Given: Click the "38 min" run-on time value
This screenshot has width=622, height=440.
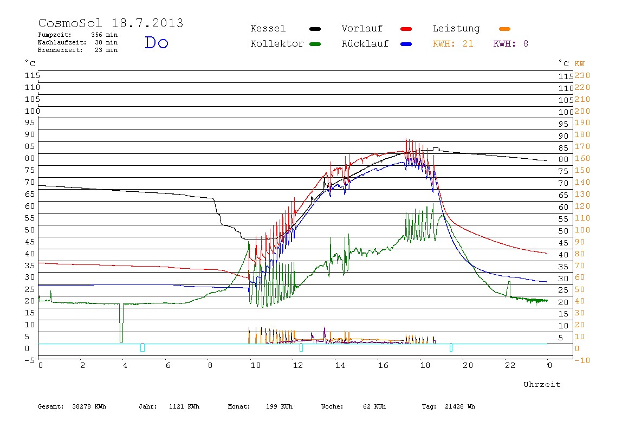Looking at the screenshot, I should pos(106,42).
